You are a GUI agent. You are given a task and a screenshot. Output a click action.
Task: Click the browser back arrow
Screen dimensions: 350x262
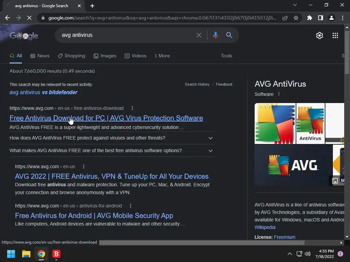pos(8,18)
